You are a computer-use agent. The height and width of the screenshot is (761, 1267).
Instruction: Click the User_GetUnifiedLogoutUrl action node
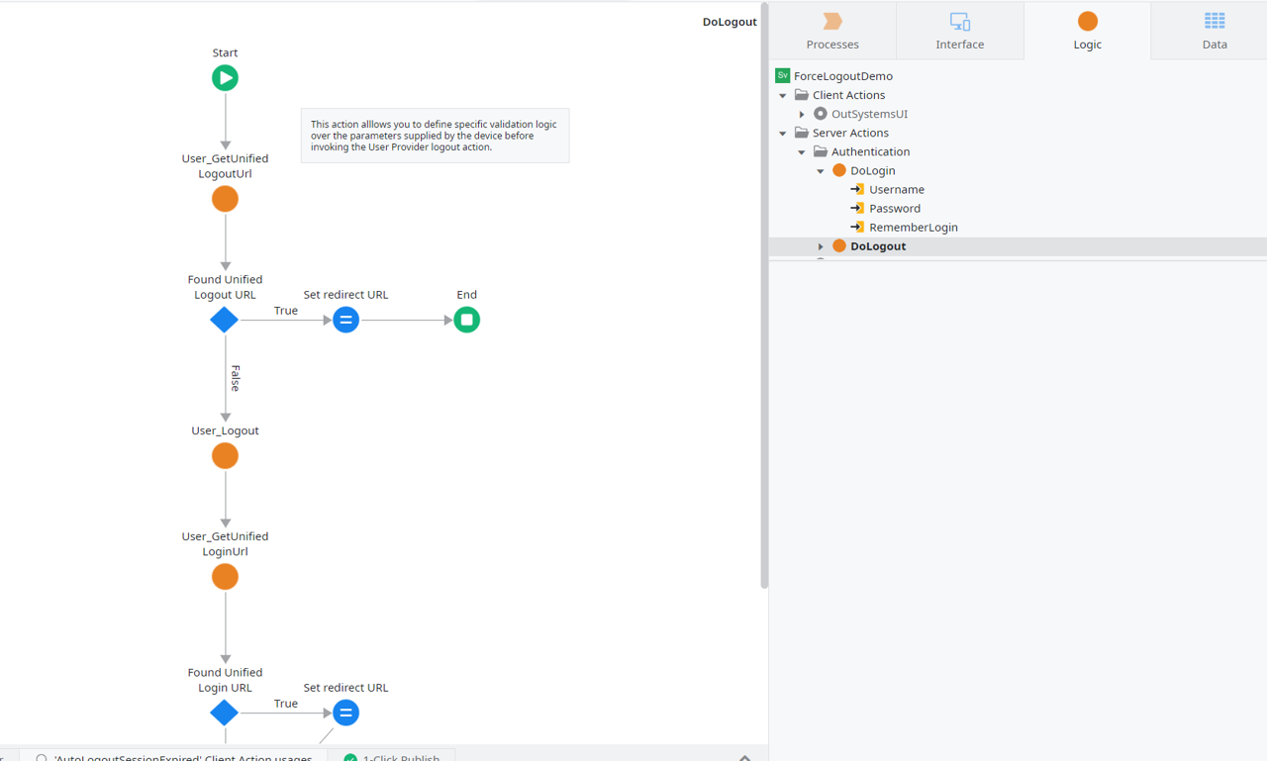(x=225, y=199)
